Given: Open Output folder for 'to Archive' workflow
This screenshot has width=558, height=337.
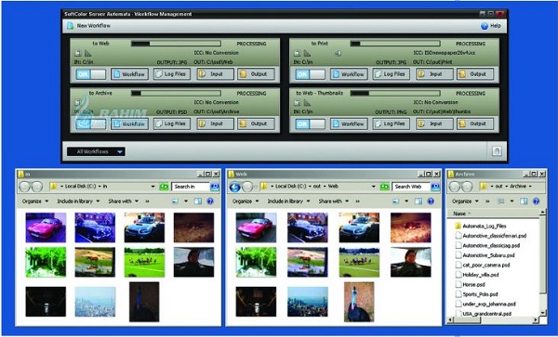Looking at the screenshot, I should click(x=257, y=123).
